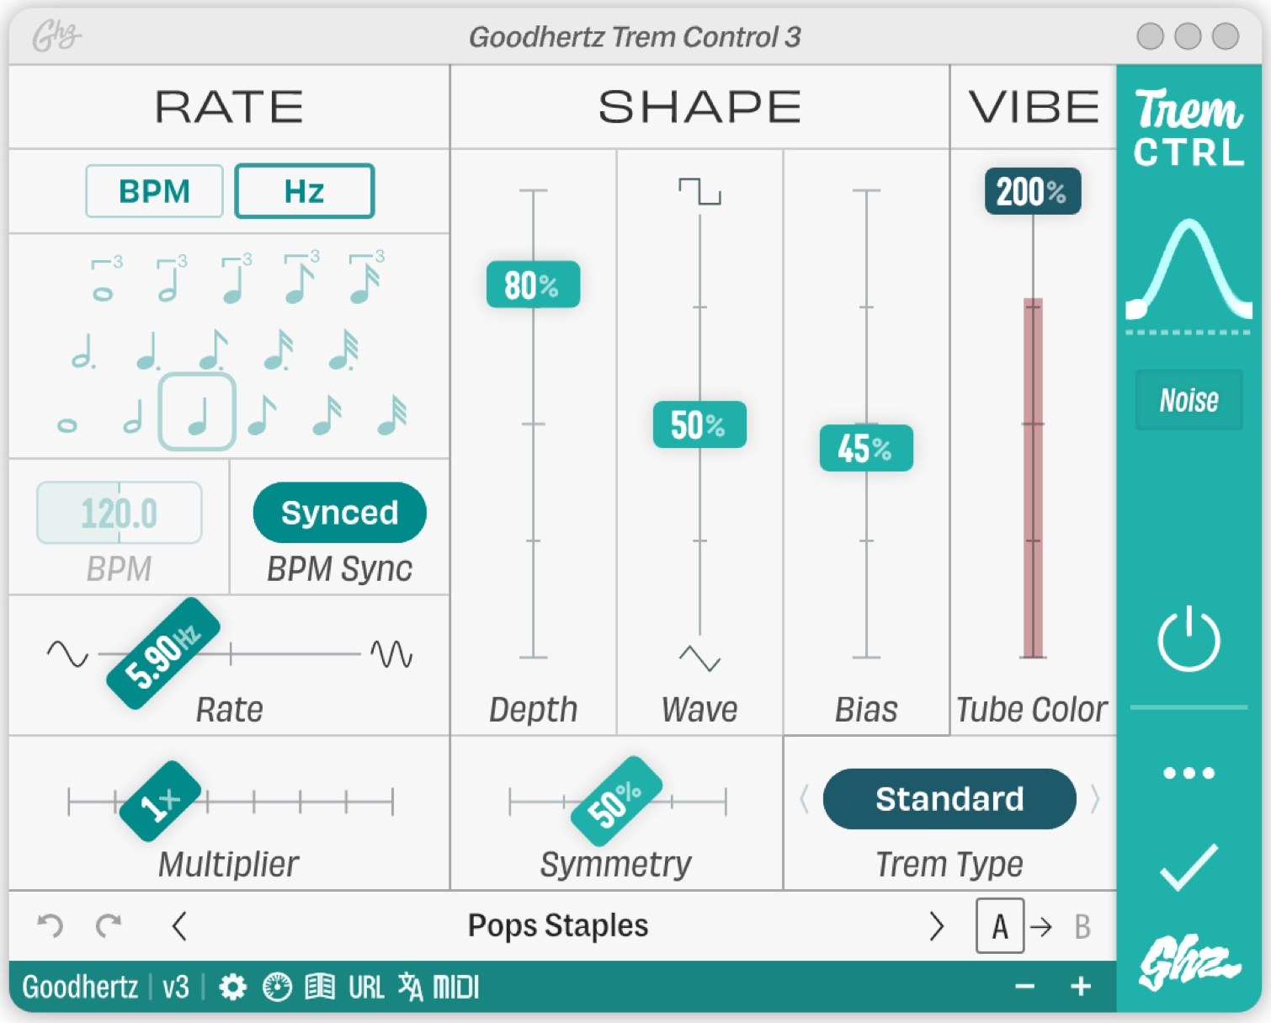Click the URL button in bottom bar
Image resolution: width=1271 pixels, height=1023 pixels.
pos(366,987)
